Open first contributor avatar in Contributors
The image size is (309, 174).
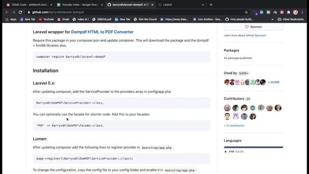pos(227,108)
